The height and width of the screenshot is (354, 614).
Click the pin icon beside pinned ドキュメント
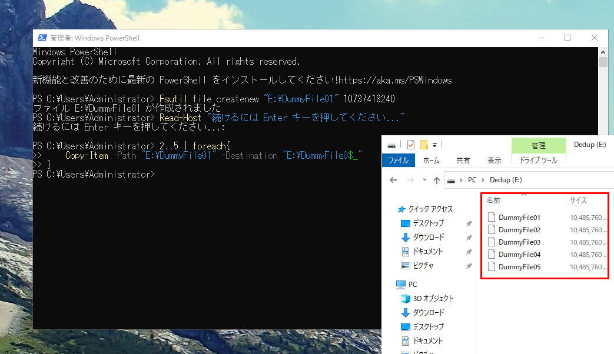tap(469, 252)
